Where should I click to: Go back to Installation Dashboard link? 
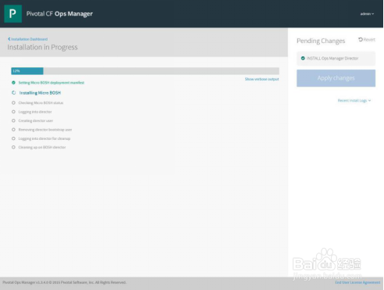pyautogui.click(x=28, y=39)
